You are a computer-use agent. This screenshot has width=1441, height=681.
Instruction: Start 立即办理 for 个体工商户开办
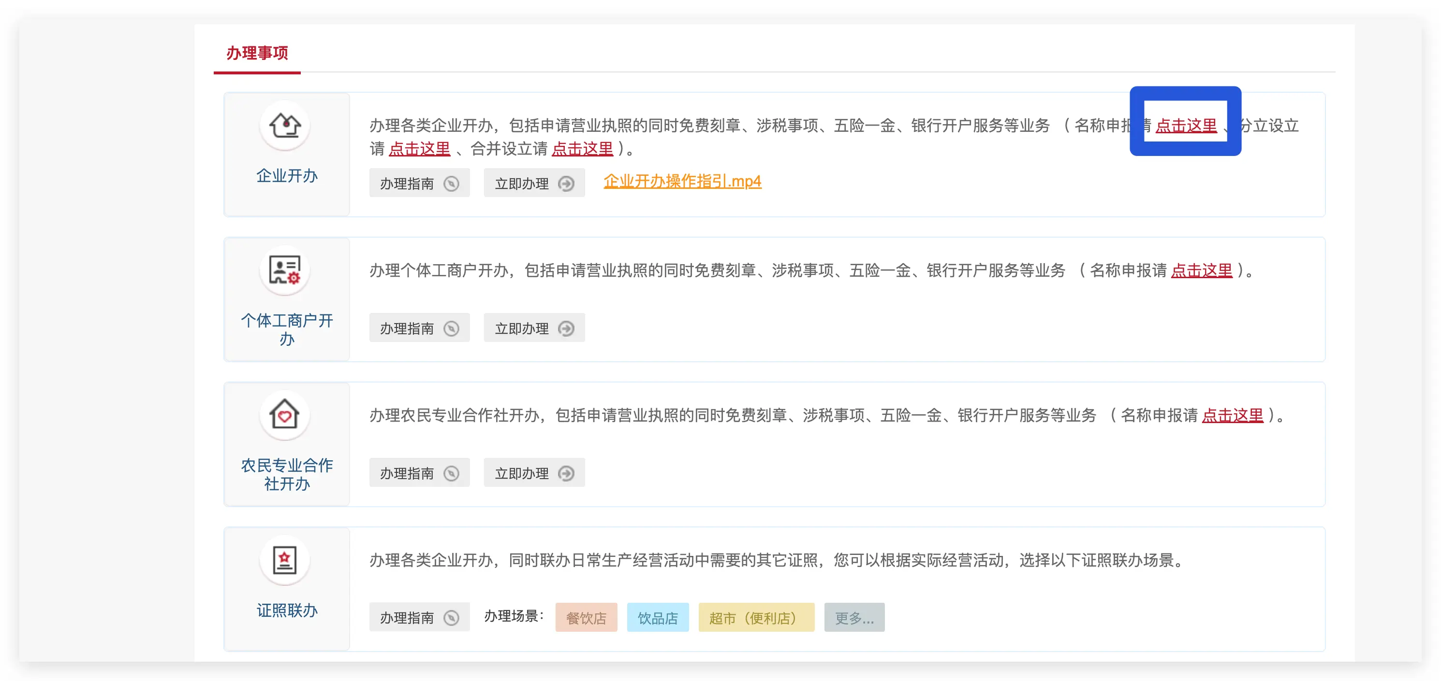[x=534, y=327]
